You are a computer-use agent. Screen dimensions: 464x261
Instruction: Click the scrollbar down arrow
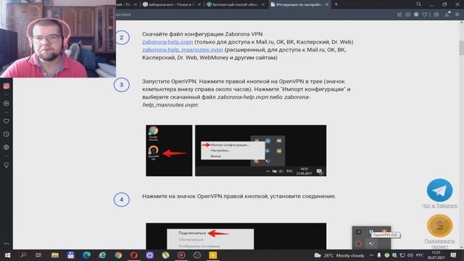(x=461, y=247)
